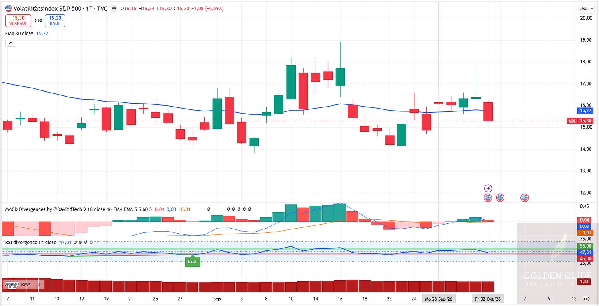
Task: Open chart settings gear on the time axis
Action: [x=586, y=299]
